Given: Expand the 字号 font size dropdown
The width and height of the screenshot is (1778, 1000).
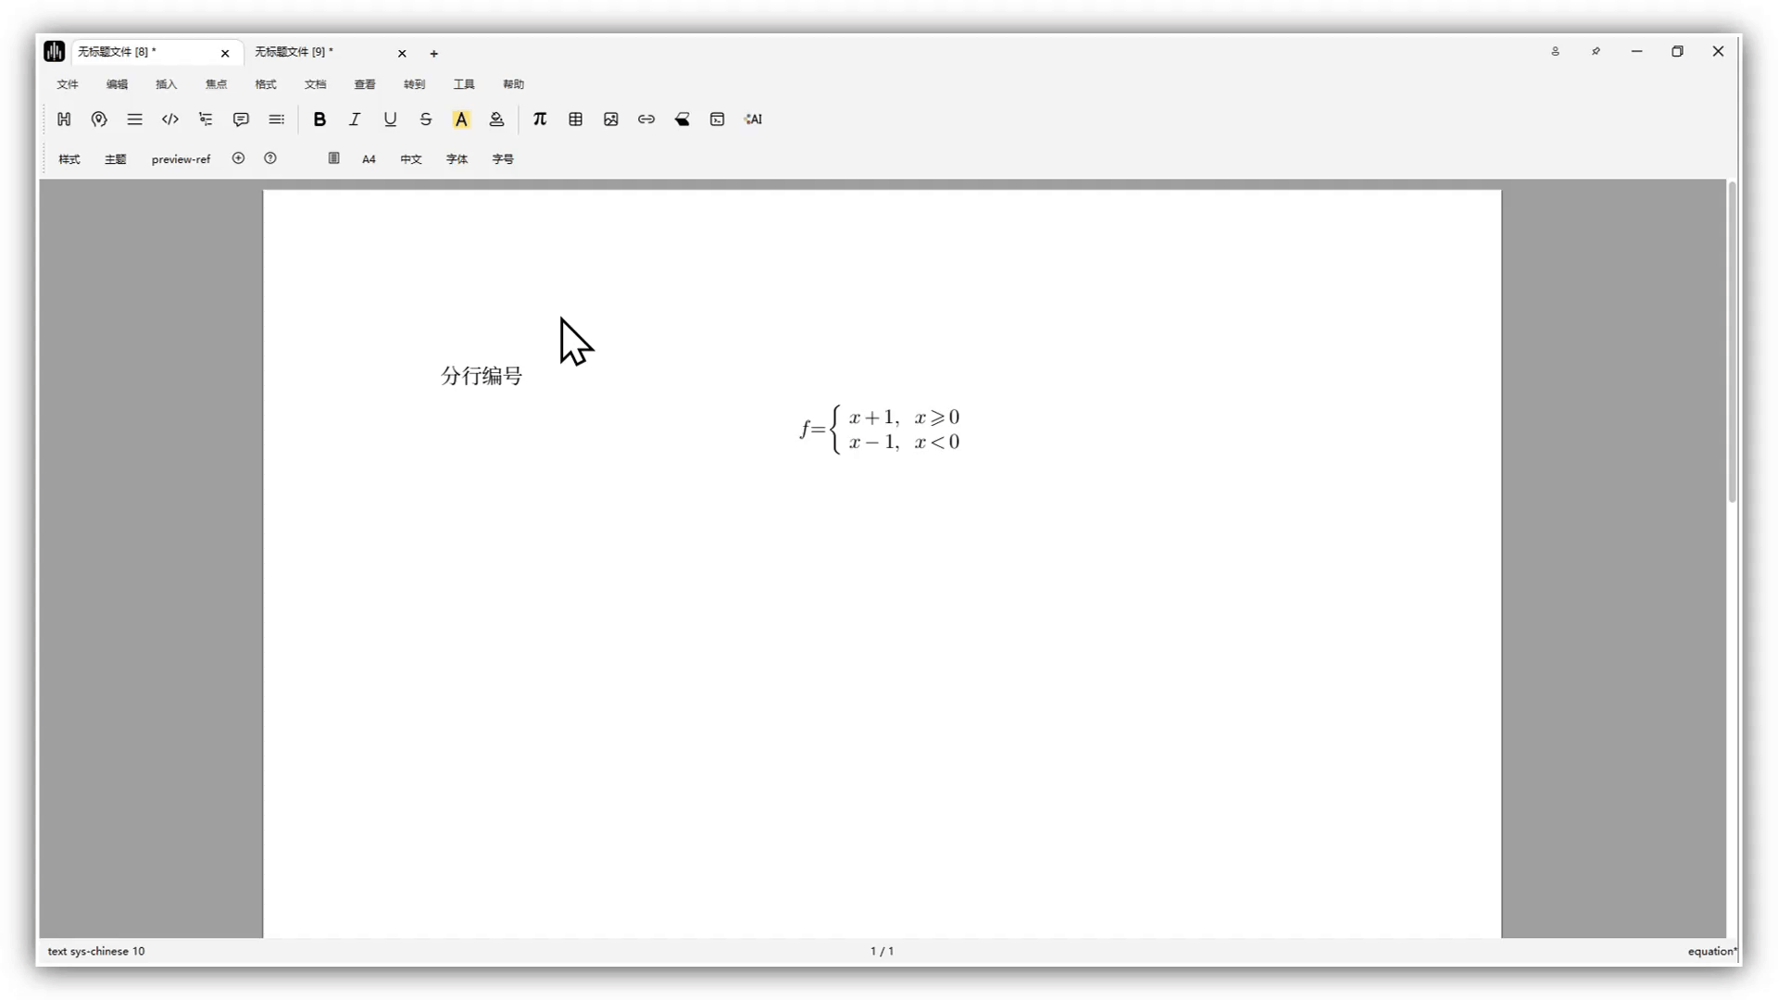Looking at the screenshot, I should coord(503,159).
